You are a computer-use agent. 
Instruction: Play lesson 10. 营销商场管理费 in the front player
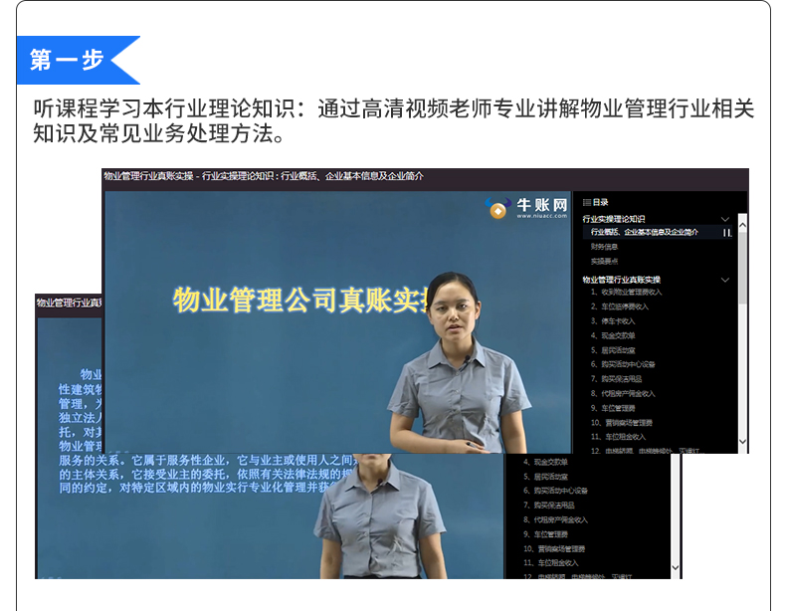[622, 423]
